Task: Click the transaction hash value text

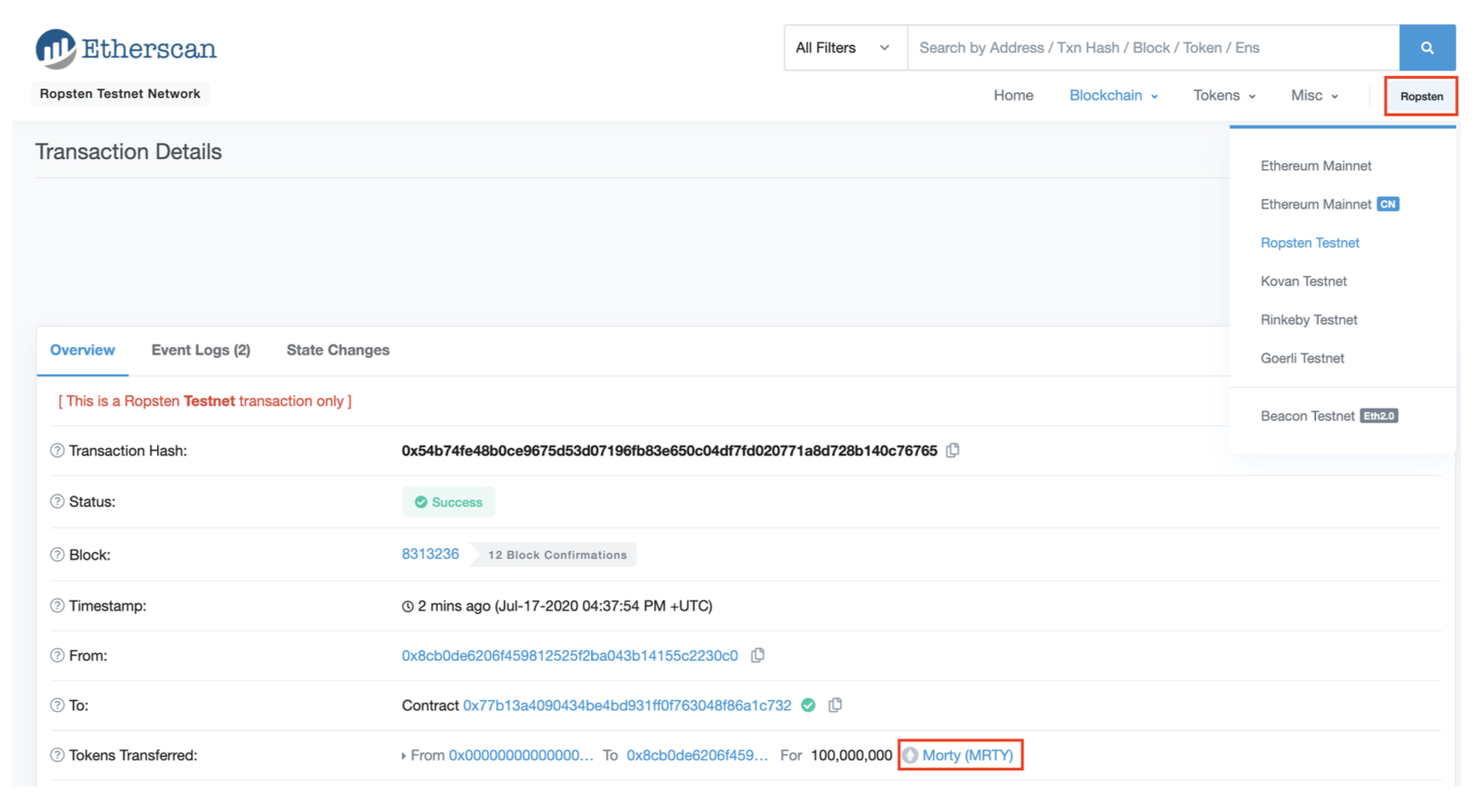Action: point(669,451)
